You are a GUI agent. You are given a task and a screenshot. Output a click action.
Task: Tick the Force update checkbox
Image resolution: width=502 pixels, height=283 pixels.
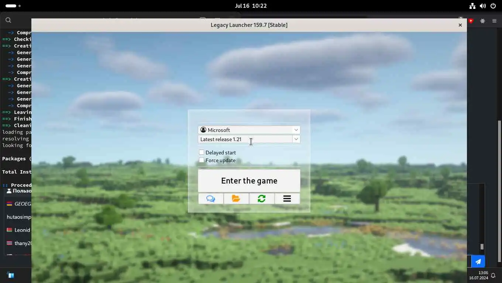click(202, 160)
